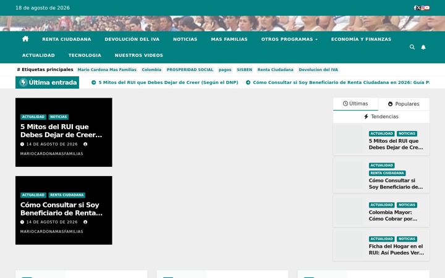Open sidebar post Ficha del Hogar en el RUI

click(396, 250)
